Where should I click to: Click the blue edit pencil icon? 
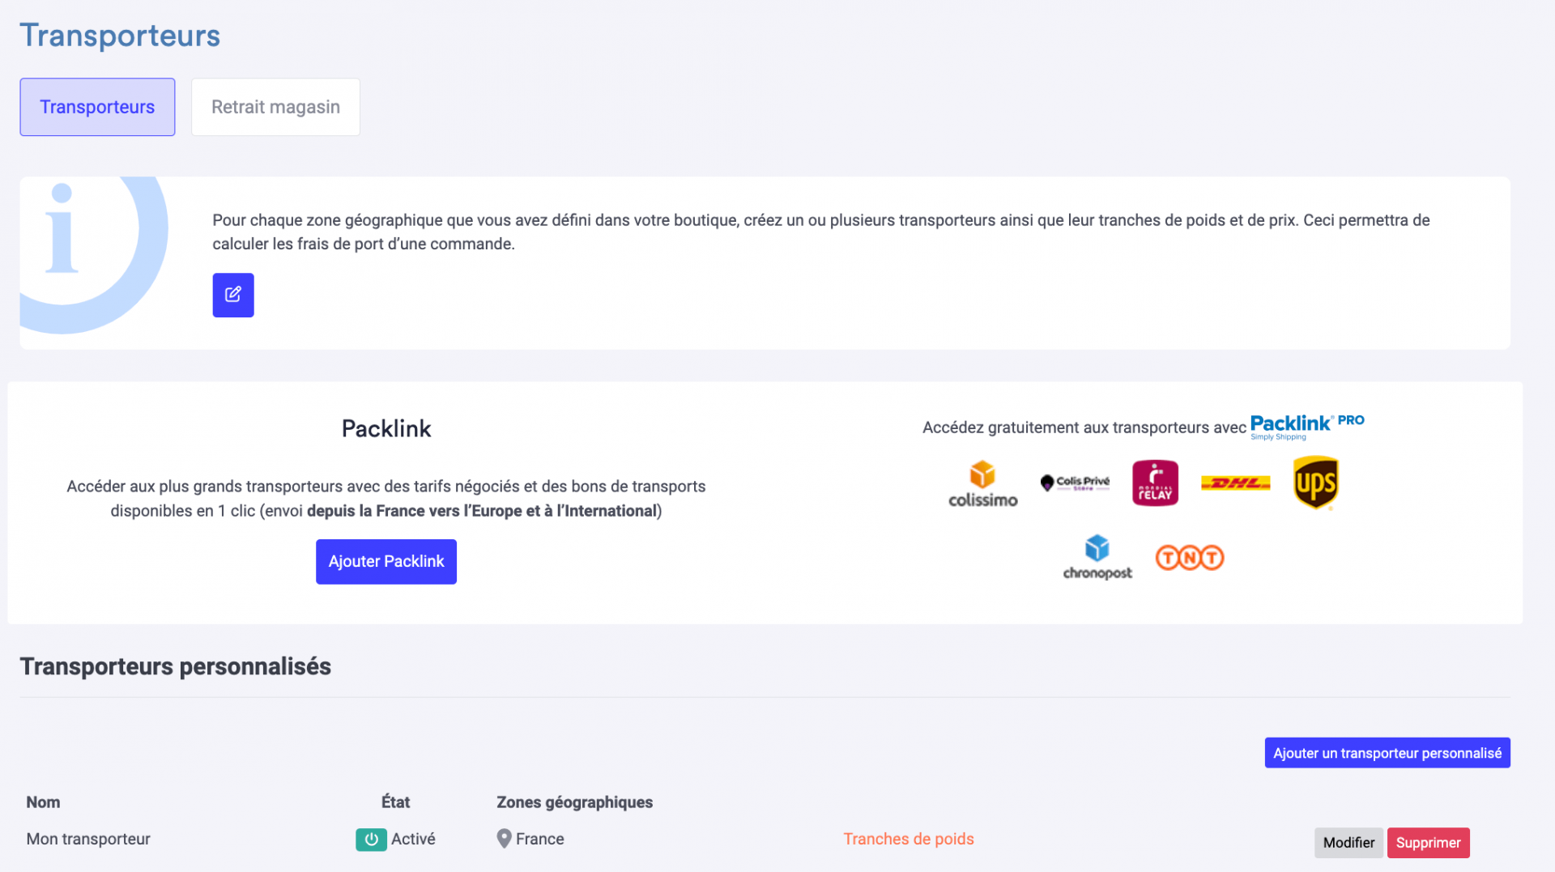point(233,295)
